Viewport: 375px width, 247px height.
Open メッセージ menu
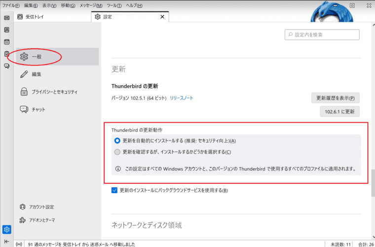[91, 5]
